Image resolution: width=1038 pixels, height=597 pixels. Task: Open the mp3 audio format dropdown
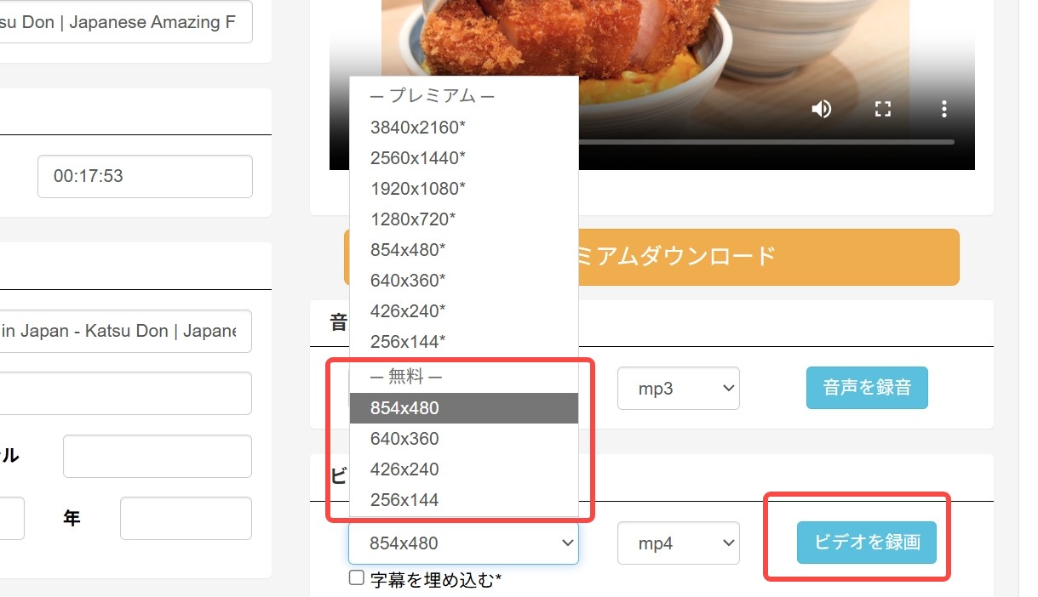(x=678, y=388)
